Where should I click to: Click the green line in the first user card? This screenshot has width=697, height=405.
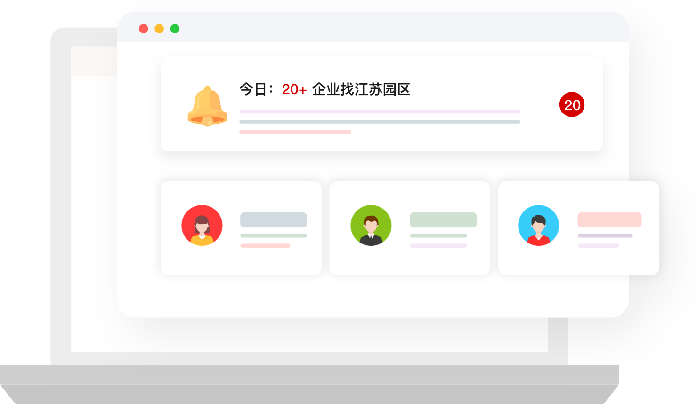pos(274,235)
